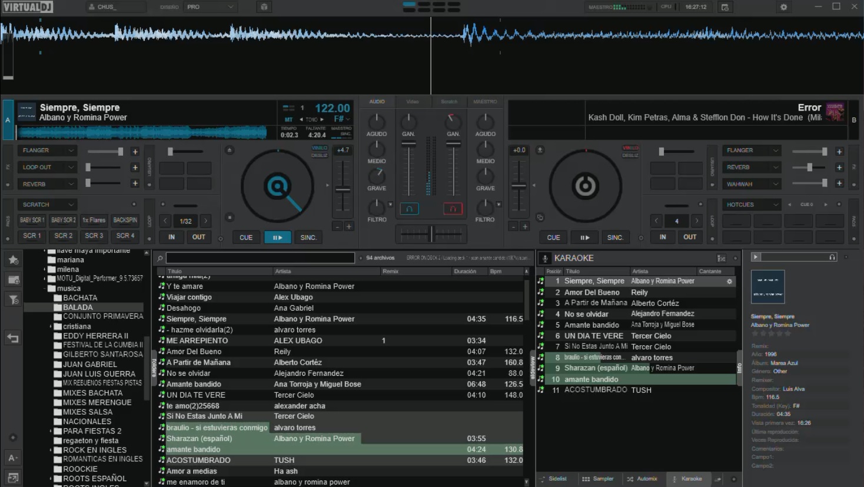Toggle play/pause on deck B
Image resolution: width=864 pixels, height=487 pixels.
(584, 238)
